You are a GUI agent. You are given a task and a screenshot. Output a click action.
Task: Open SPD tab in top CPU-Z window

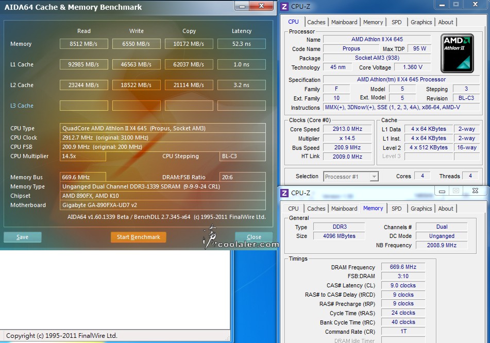tap(397, 22)
